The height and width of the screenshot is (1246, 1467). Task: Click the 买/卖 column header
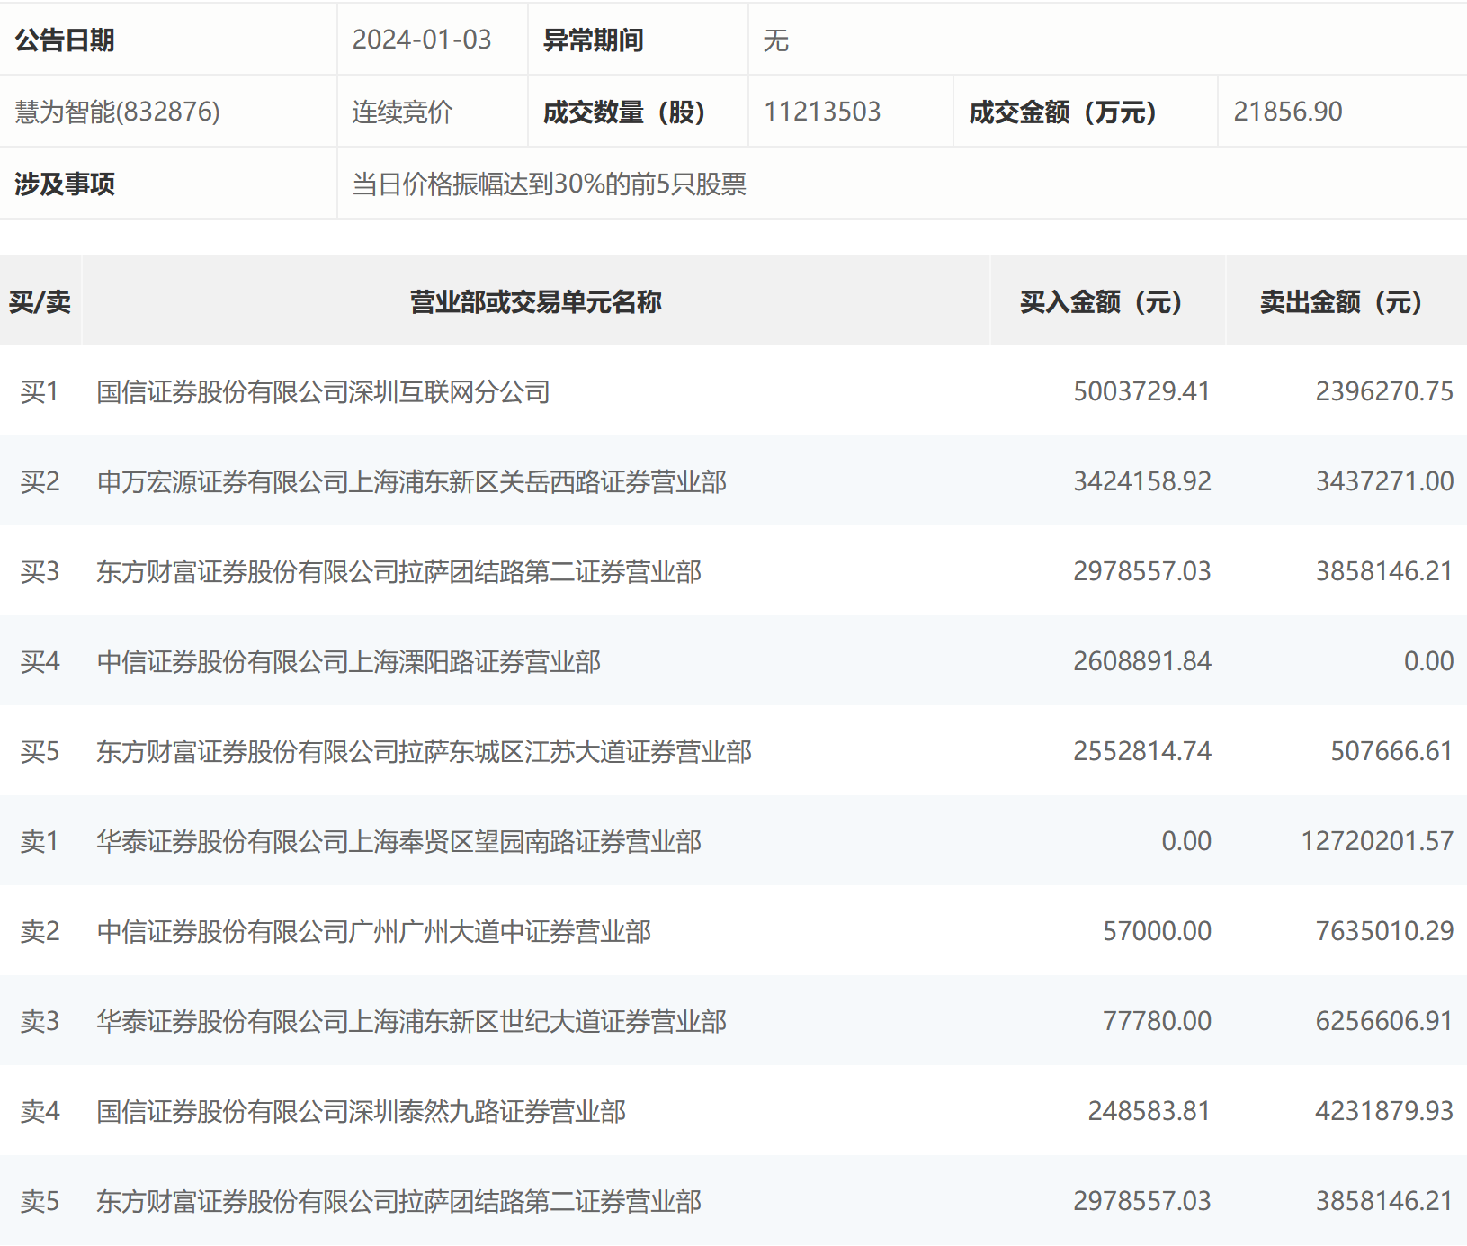tap(40, 301)
